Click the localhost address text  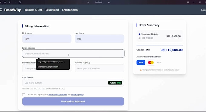pyautogui.click(x=98, y=2)
